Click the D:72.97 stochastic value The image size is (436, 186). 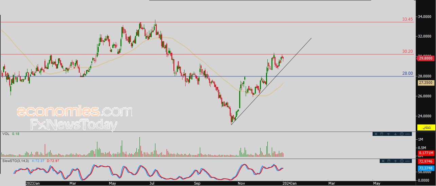tap(53, 161)
